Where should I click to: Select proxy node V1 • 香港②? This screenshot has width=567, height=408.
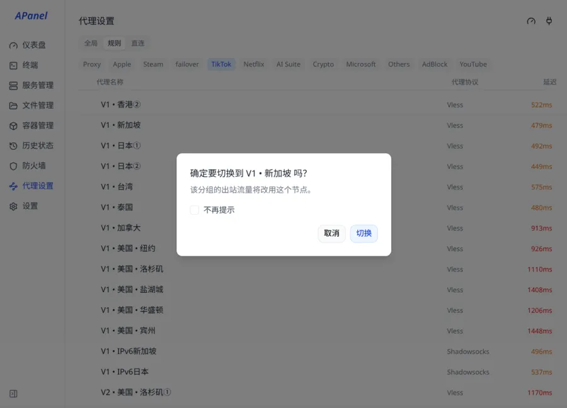click(318, 105)
